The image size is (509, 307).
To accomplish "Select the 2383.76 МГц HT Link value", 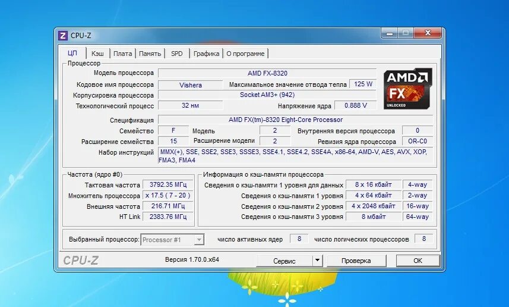I will pyautogui.click(x=168, y=217).
